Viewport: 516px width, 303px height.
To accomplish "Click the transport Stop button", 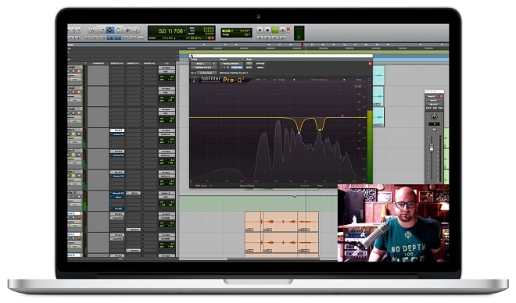I will (x=267, y=30).
